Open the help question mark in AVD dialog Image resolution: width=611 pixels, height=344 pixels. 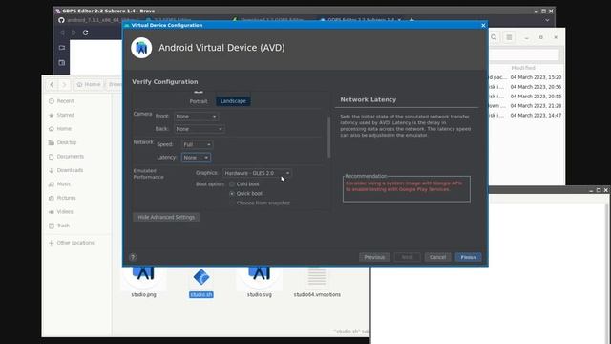pos(133,257)
